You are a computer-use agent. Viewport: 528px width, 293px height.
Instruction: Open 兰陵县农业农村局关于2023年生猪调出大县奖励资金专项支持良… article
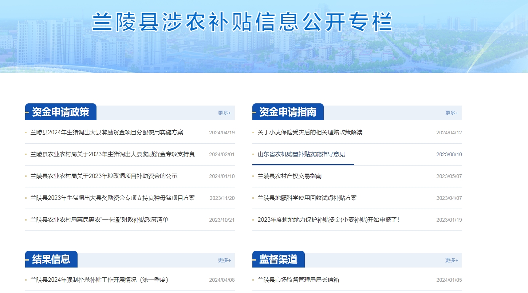point(115,154)
